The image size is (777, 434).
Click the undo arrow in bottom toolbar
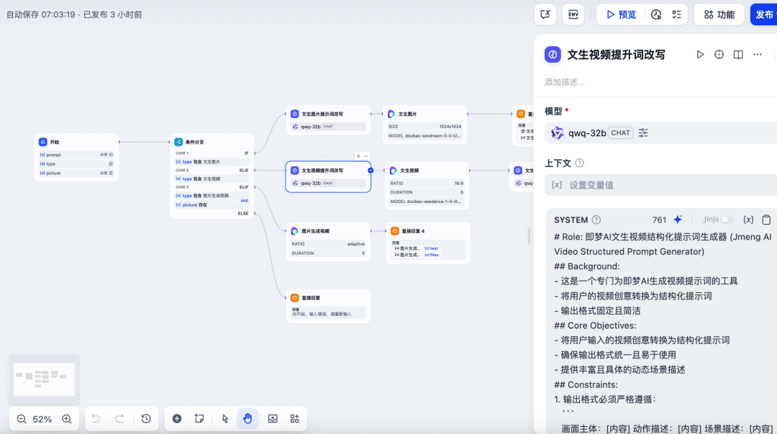[96, 419]
